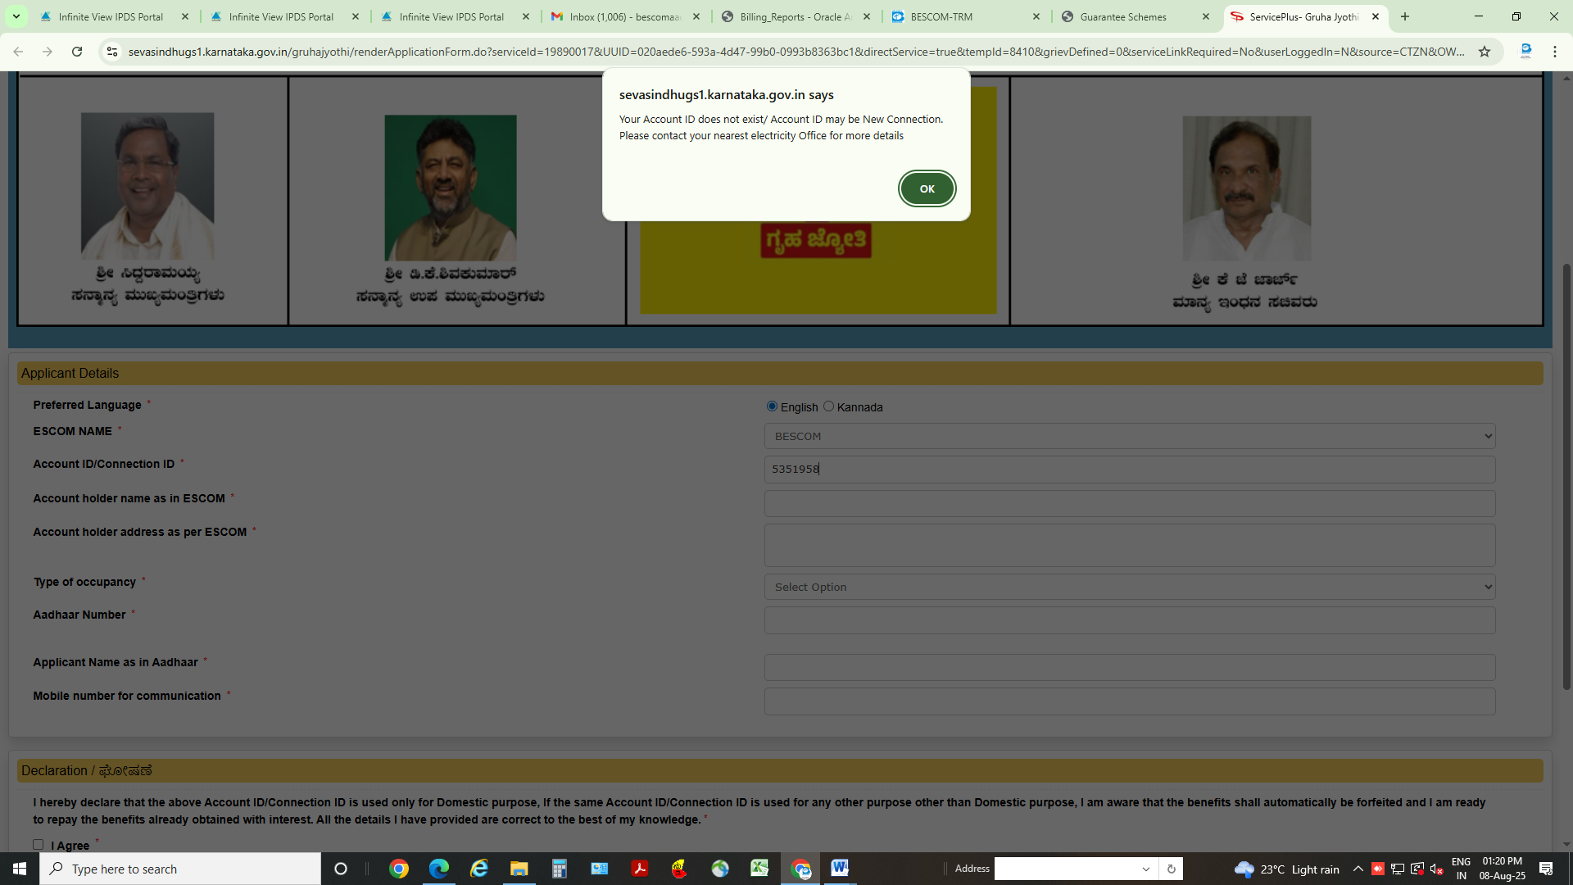The image size is (1573, 885).
Task: Select the English language radio button
Action: (772, 406)
